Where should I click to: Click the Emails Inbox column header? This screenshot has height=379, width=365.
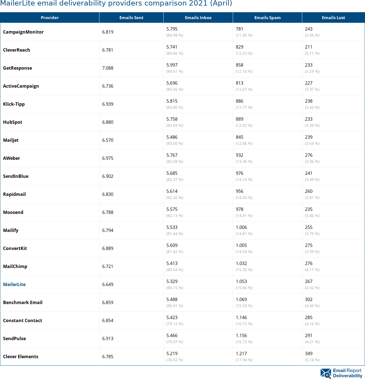click(198, 17)
